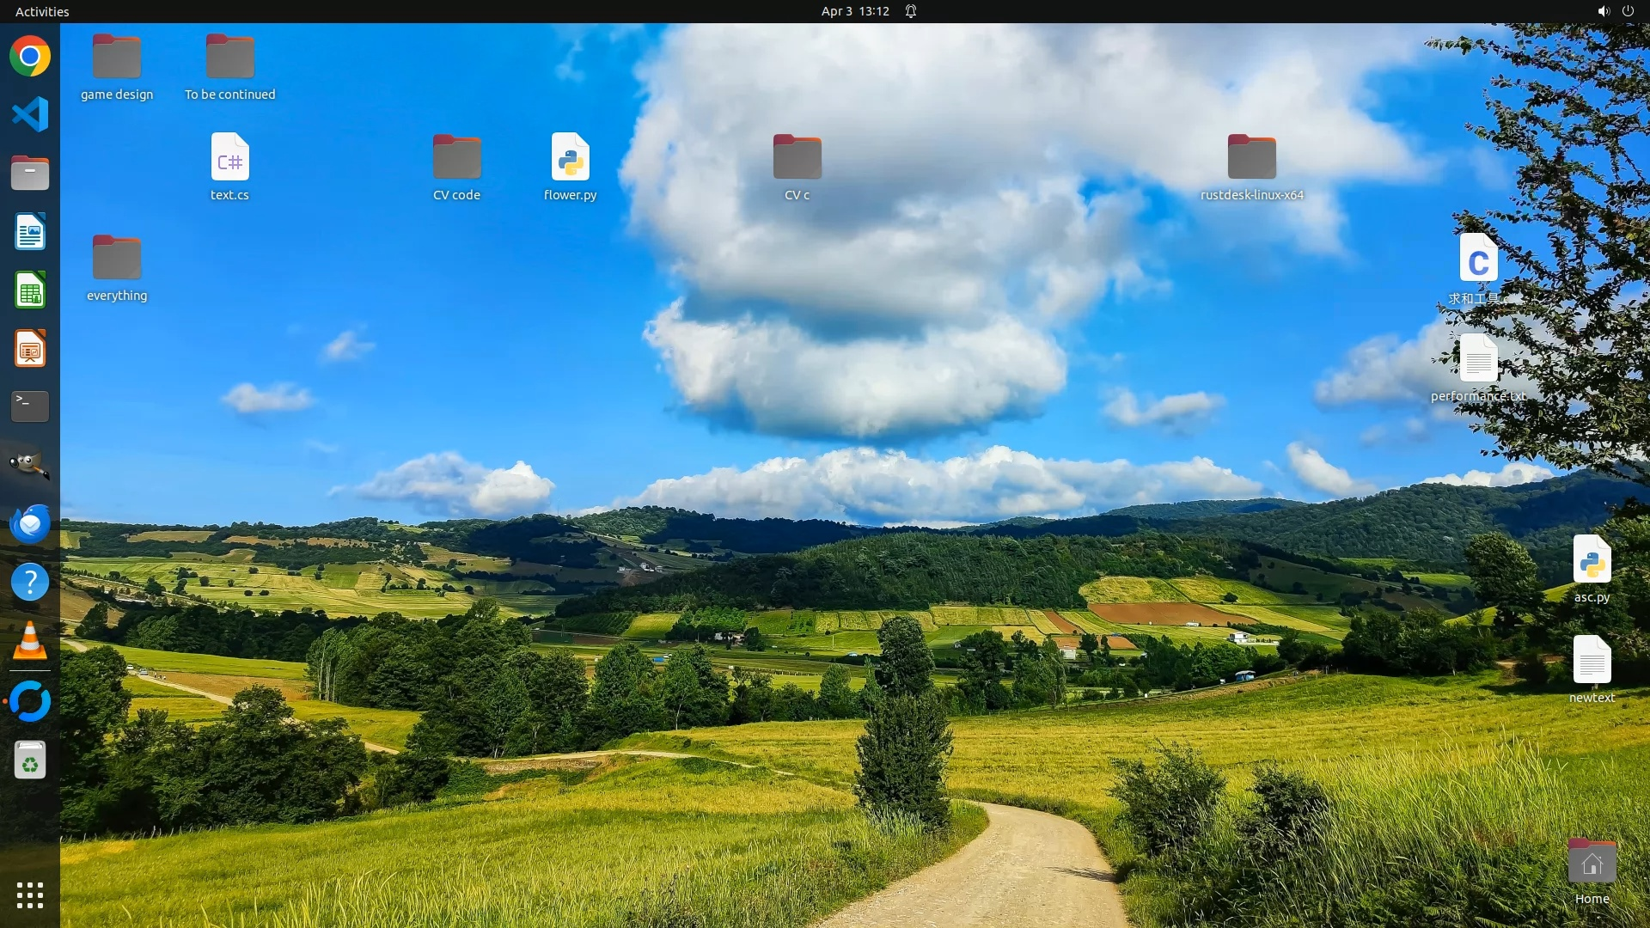The image size is (1650, 928).
Task: Open LibreOffice Calc spreadsheet app
Action: pos(30,290)
